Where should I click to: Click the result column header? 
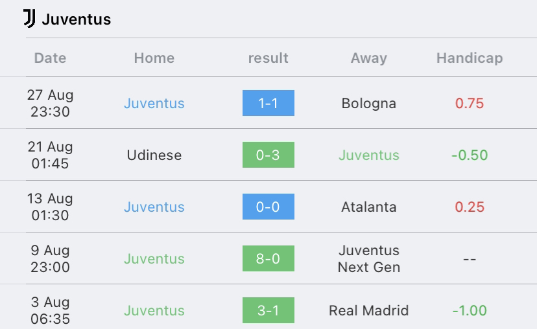pos(268,58)
